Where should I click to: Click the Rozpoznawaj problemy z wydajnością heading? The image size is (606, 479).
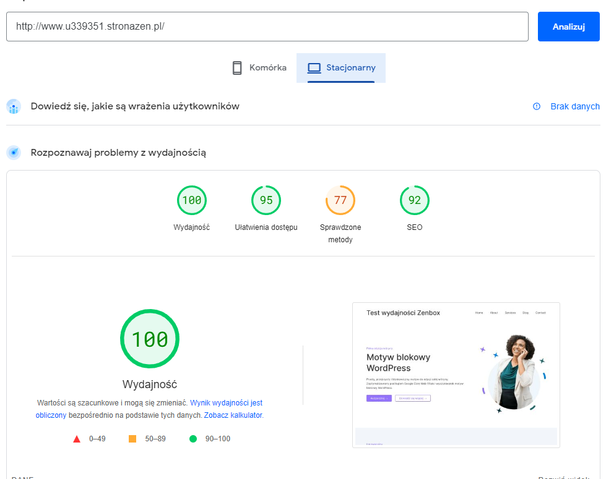coord(118,153)
